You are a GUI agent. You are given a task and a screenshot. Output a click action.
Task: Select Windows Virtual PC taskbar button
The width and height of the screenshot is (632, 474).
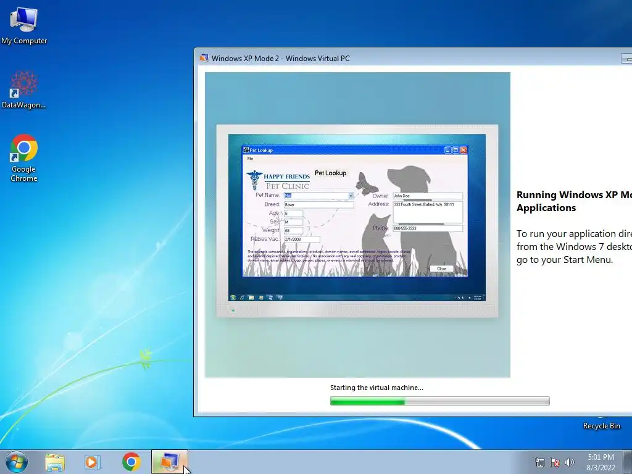tap(170, 462)
